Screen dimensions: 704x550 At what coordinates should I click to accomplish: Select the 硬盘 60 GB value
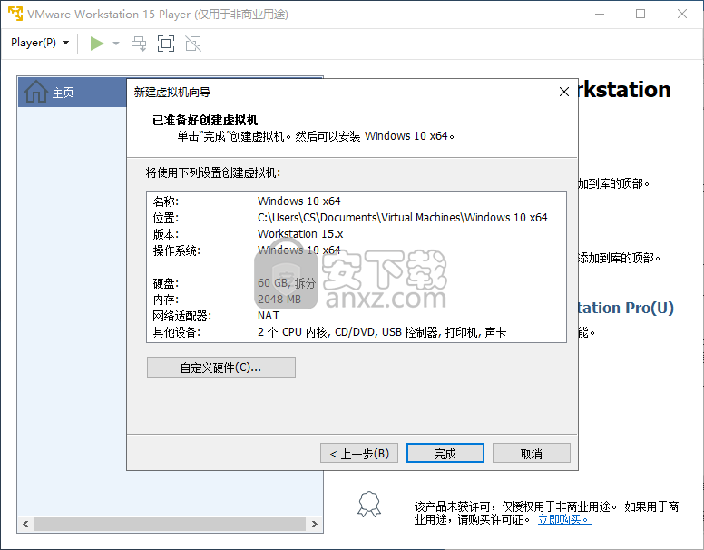[287, 282]
